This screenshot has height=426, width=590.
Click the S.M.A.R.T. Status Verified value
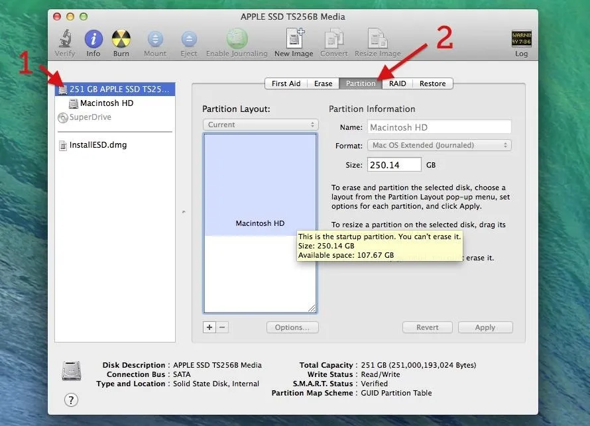point(374,384)
